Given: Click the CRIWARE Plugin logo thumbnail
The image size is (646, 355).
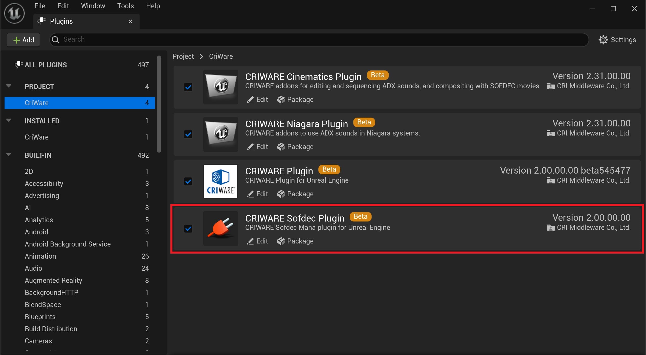Looking at the screenshot, I should tap(220, 181).
